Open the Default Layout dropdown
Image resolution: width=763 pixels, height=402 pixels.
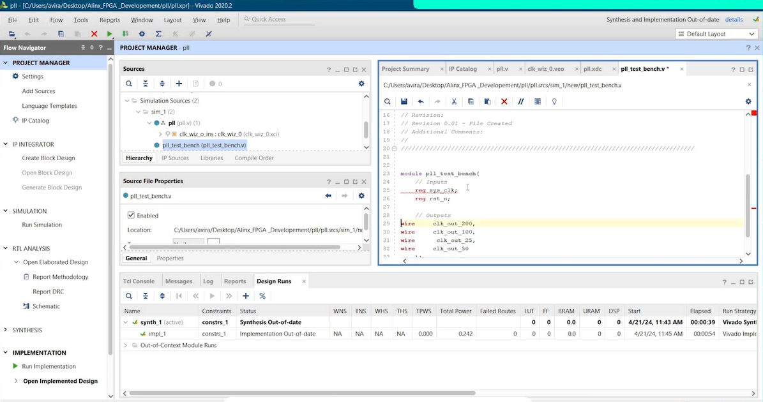tap(715, 34)
